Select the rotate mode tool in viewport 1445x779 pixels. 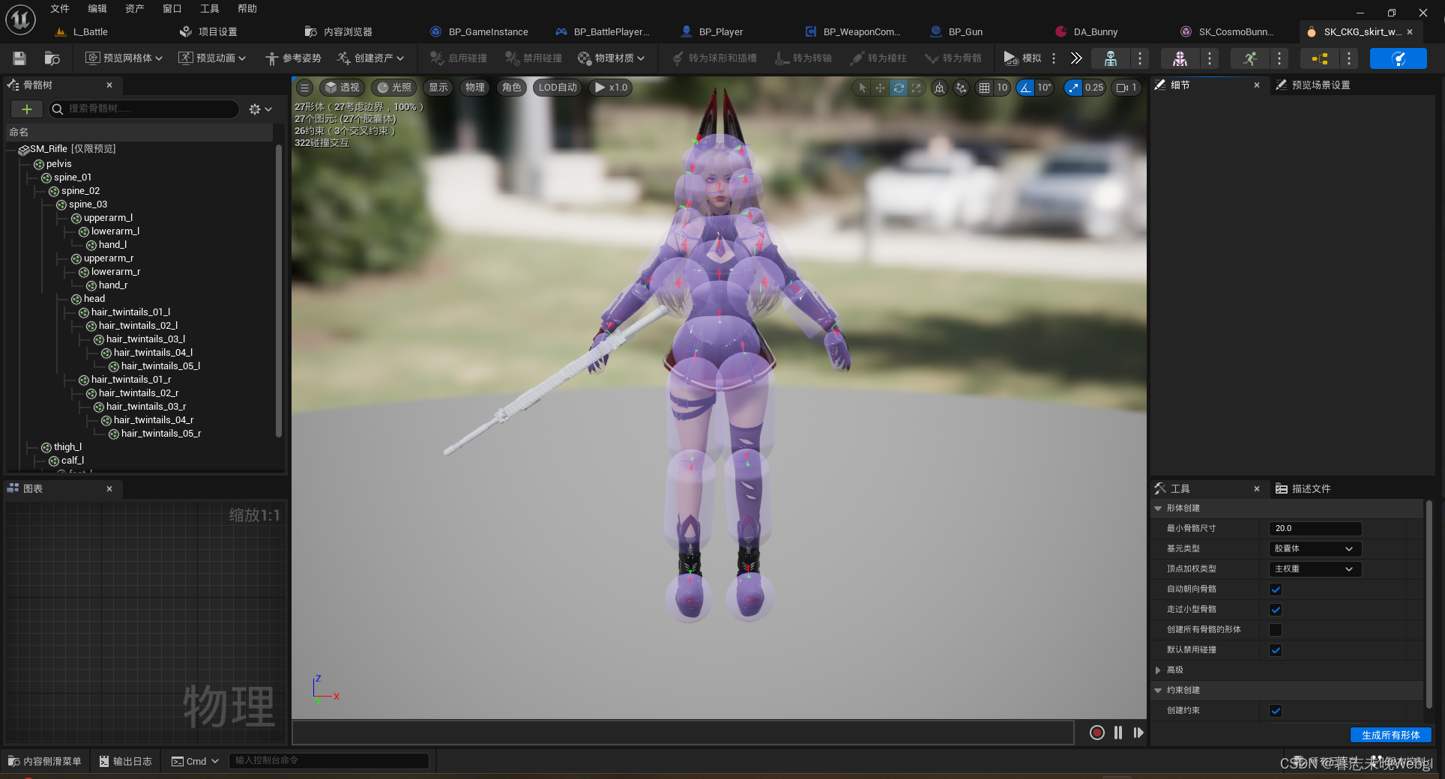[x=898, y=88]
